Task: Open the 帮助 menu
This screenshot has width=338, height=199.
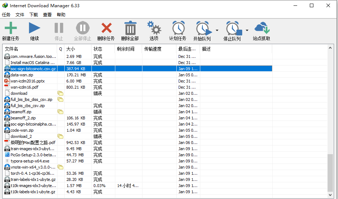Action: (x=61, y=15)
